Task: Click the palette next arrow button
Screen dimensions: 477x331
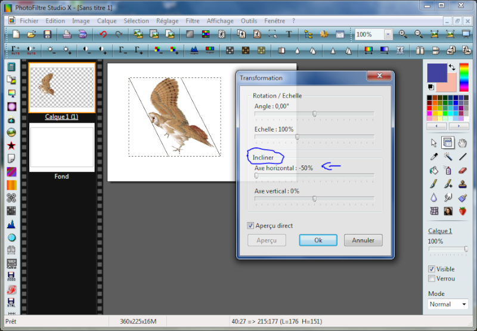Action: pyautogui.click(x=459, y=126)
